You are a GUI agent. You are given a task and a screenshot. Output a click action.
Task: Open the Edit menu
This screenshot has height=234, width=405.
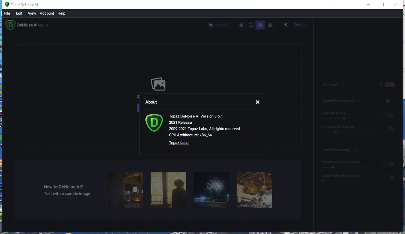[x=19, y=13]
